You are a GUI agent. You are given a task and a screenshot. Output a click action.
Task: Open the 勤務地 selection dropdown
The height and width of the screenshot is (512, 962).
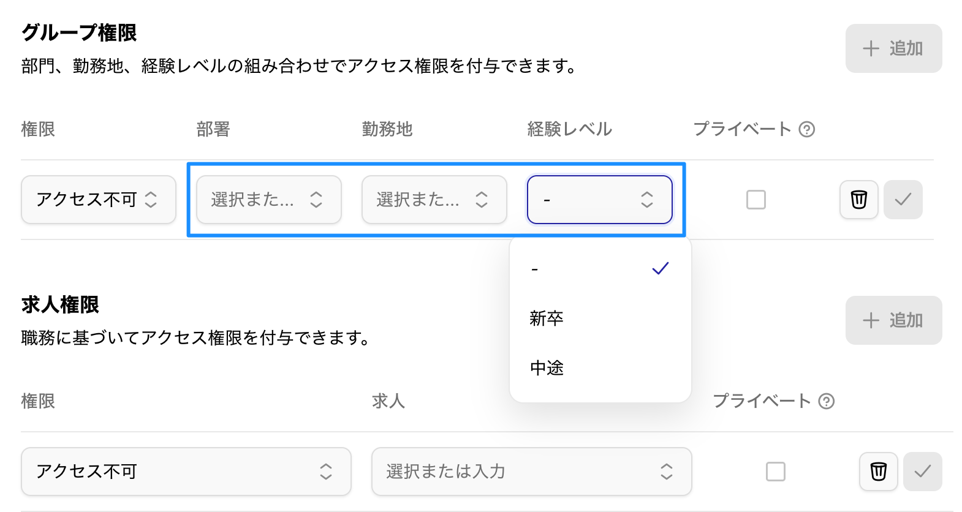click(434, 200)
